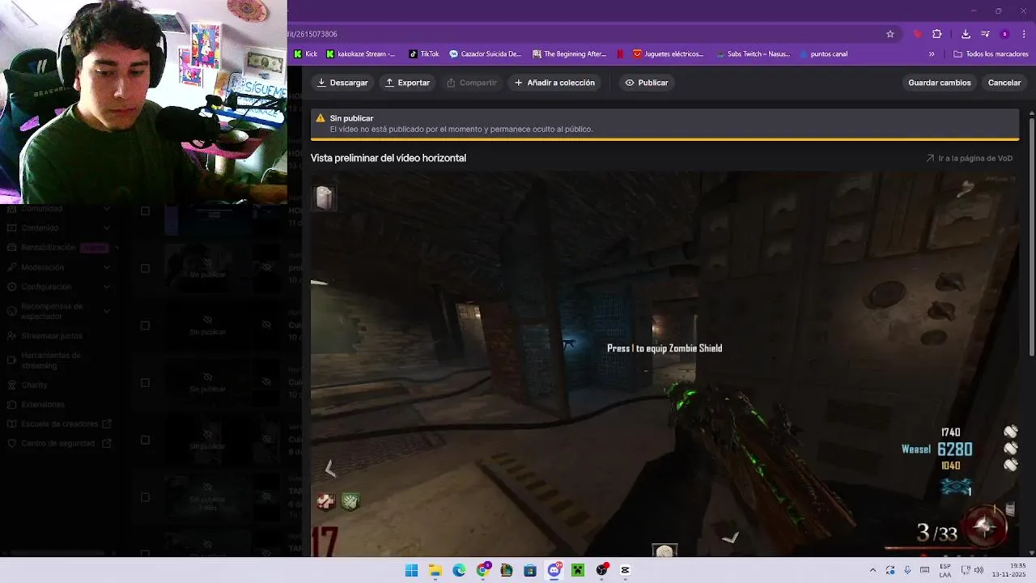This screenshot has height=583, width=1036.
Task: Save edits with Guardar cambios
Action: coord(940,83)
